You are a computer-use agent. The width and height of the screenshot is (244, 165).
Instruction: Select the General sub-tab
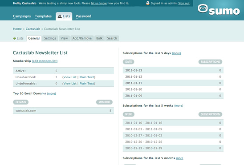click(x=34, y=38)
